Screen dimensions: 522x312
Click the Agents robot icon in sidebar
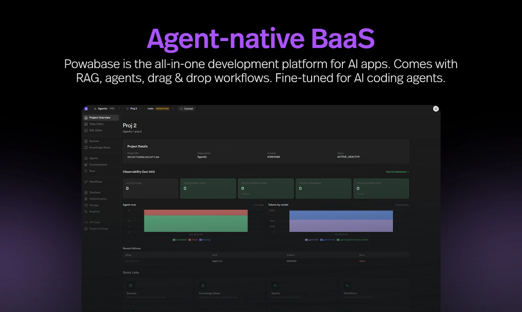pos(86,158)
